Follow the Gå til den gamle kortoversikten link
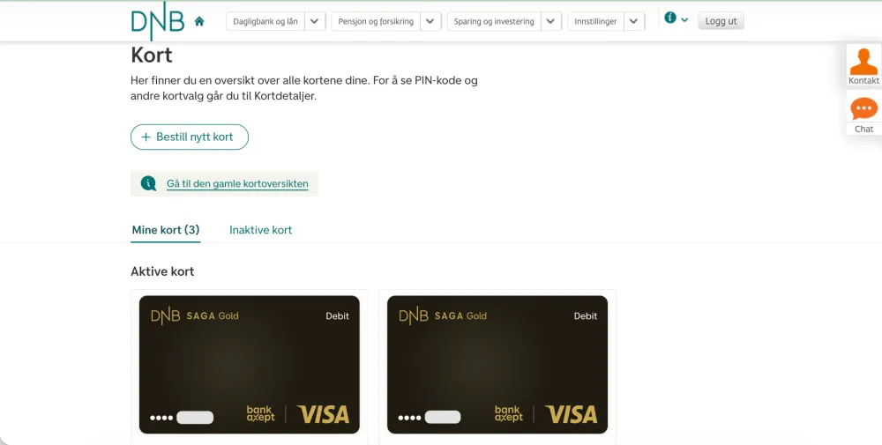This screenshot has width=882, height=445. (x=237, y=184)
